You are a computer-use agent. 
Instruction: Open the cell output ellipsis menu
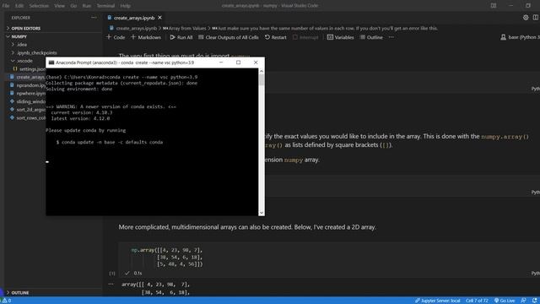point(111,285)
